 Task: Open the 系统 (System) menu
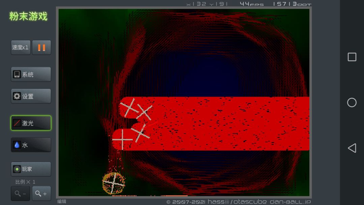coord(31,74)
